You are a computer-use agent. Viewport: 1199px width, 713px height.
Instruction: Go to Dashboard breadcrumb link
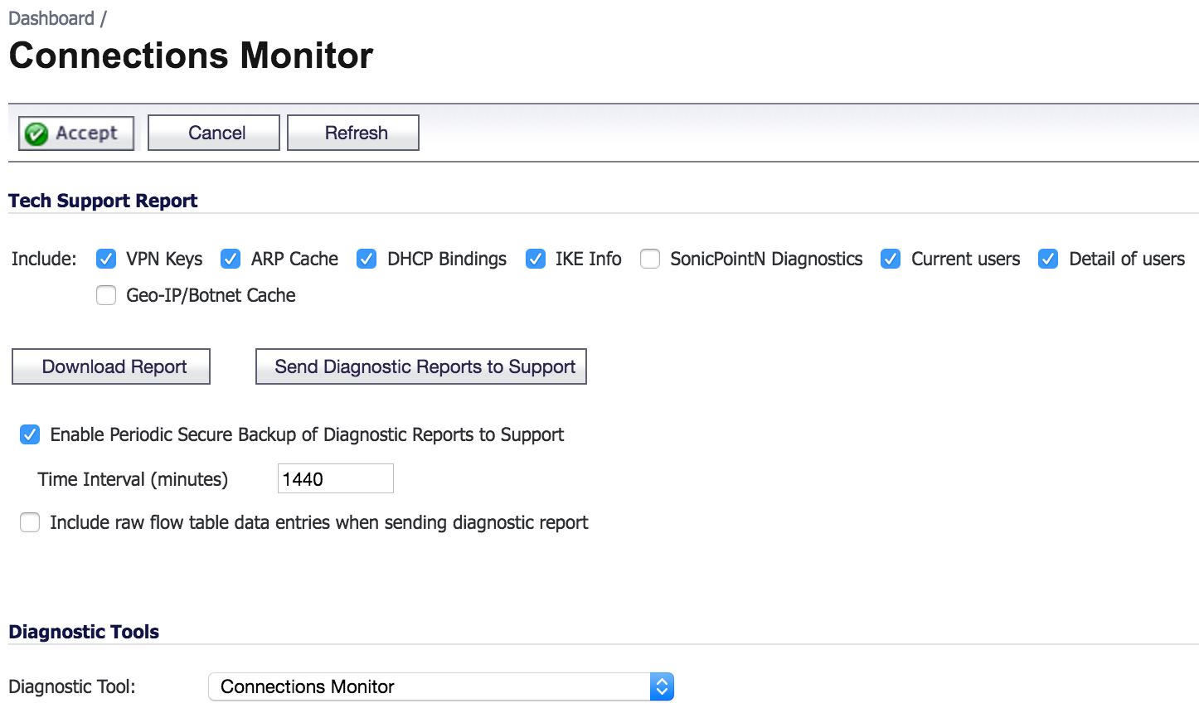point(51,18)
